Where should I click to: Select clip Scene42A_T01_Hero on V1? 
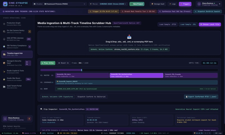tap(82, 75)
